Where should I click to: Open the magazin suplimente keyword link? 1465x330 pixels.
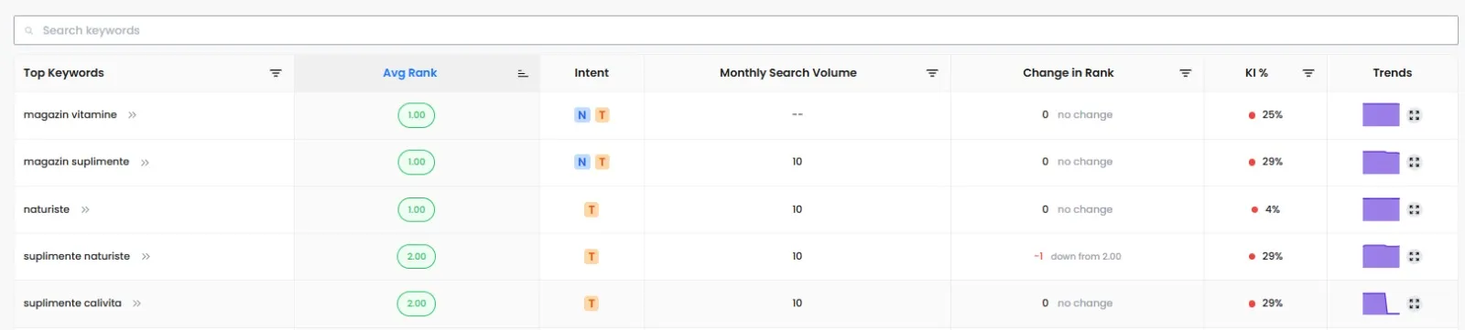pos(76,162)
